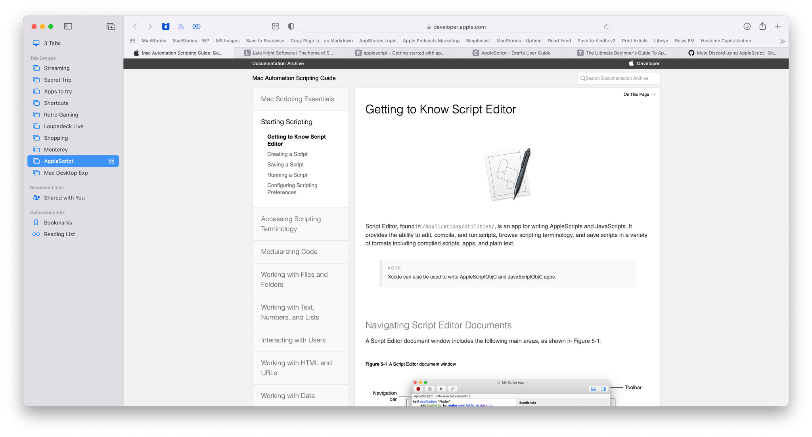Reload the page with the refresh icon

pyautogui.click(x=606, y=27)
